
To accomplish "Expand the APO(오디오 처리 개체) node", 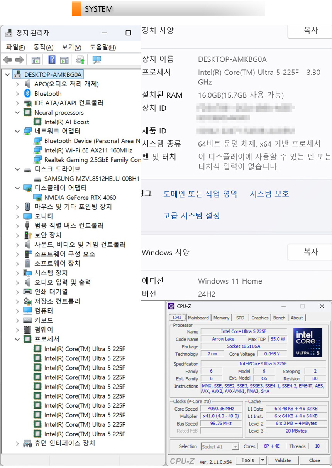I will pos(17,84).
